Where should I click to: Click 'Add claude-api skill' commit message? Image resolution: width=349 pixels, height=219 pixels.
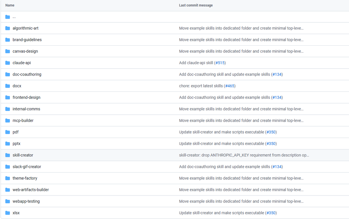pyautogui.click(x=196, y=63)
